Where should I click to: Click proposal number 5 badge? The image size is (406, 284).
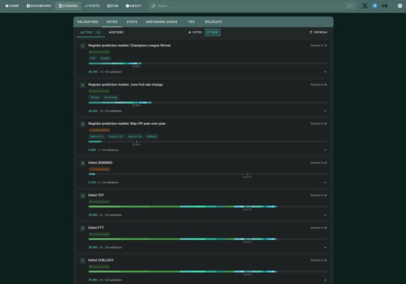(82, 196)
